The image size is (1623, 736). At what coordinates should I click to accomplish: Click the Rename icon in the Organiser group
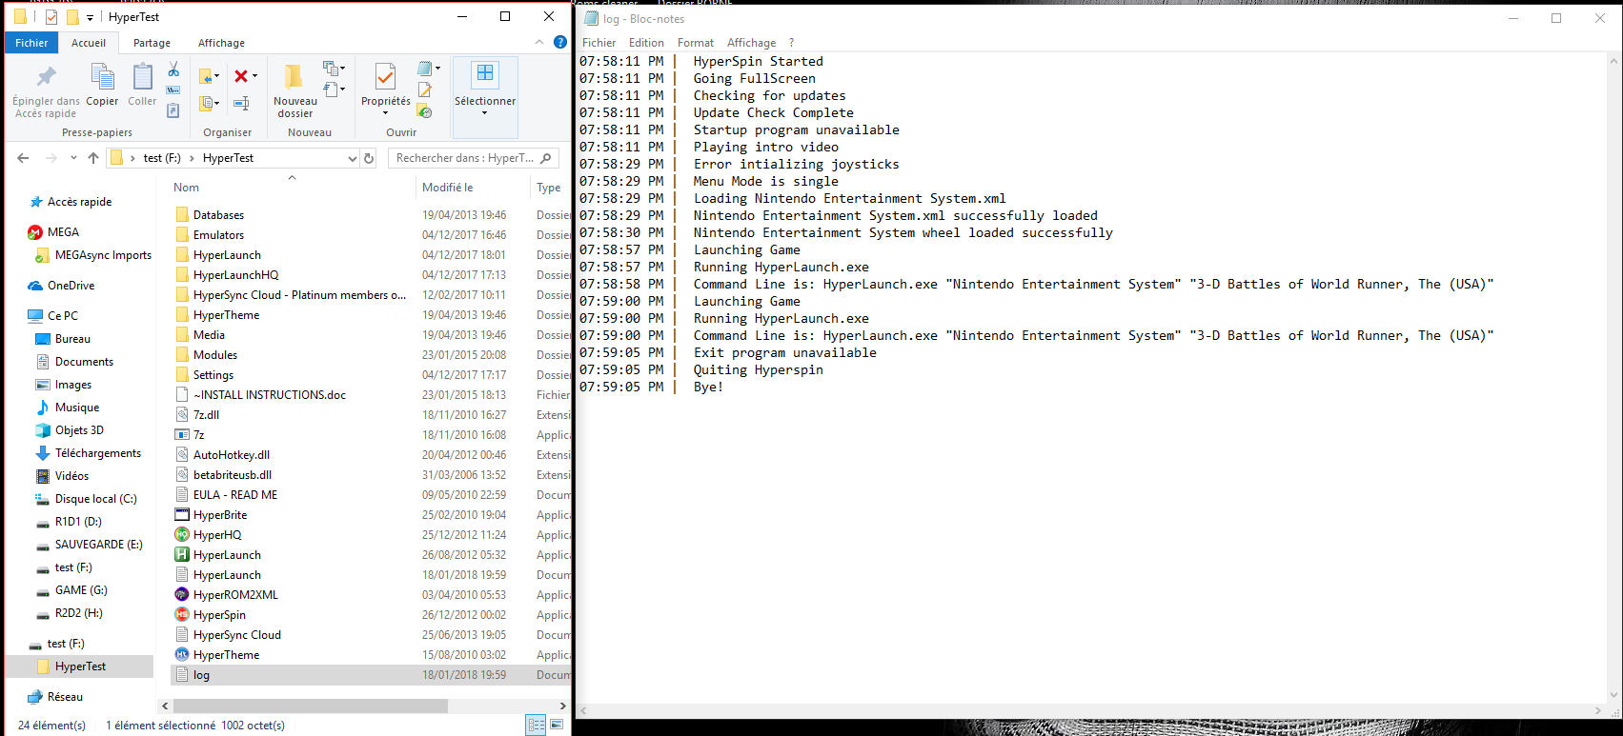coord(242,103)
